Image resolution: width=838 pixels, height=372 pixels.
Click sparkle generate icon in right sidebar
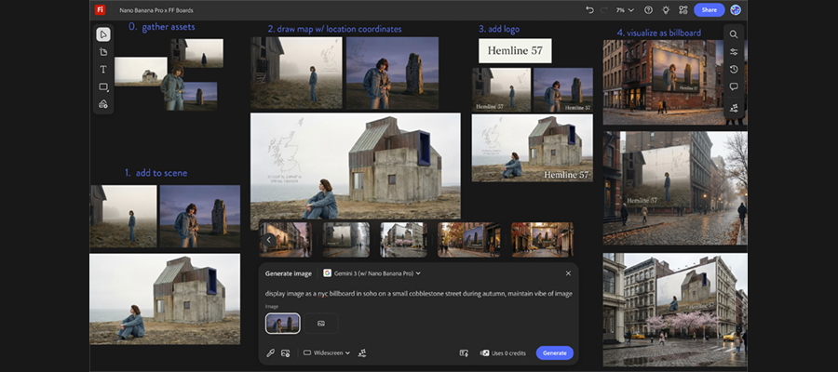coord(734,108)
